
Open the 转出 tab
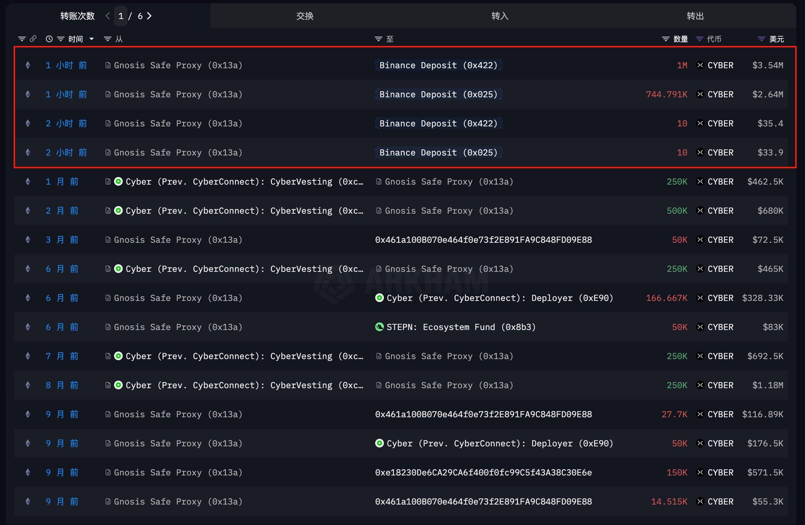(x=695, y=16)
